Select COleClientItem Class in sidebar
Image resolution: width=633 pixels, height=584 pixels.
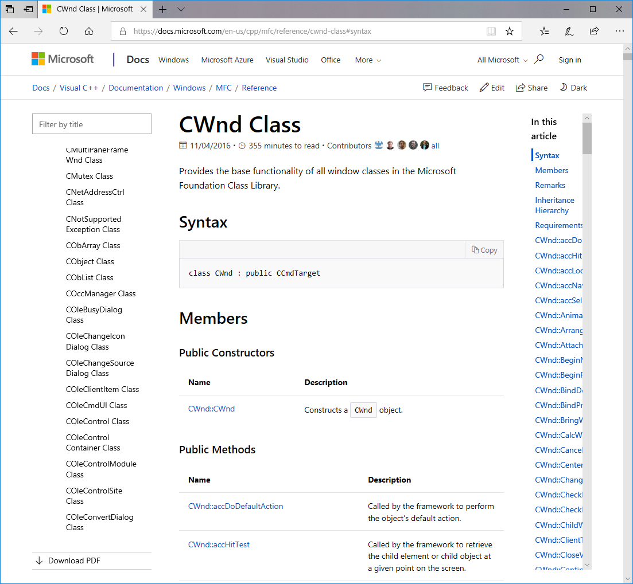click(x=102, y=389)
